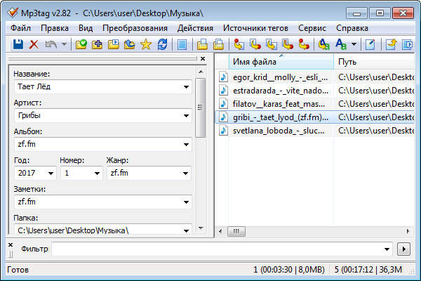The height and width of the screenshot is (281, 421).
Task: Sort by Имя файла column header
Action: tap(274, 62)
